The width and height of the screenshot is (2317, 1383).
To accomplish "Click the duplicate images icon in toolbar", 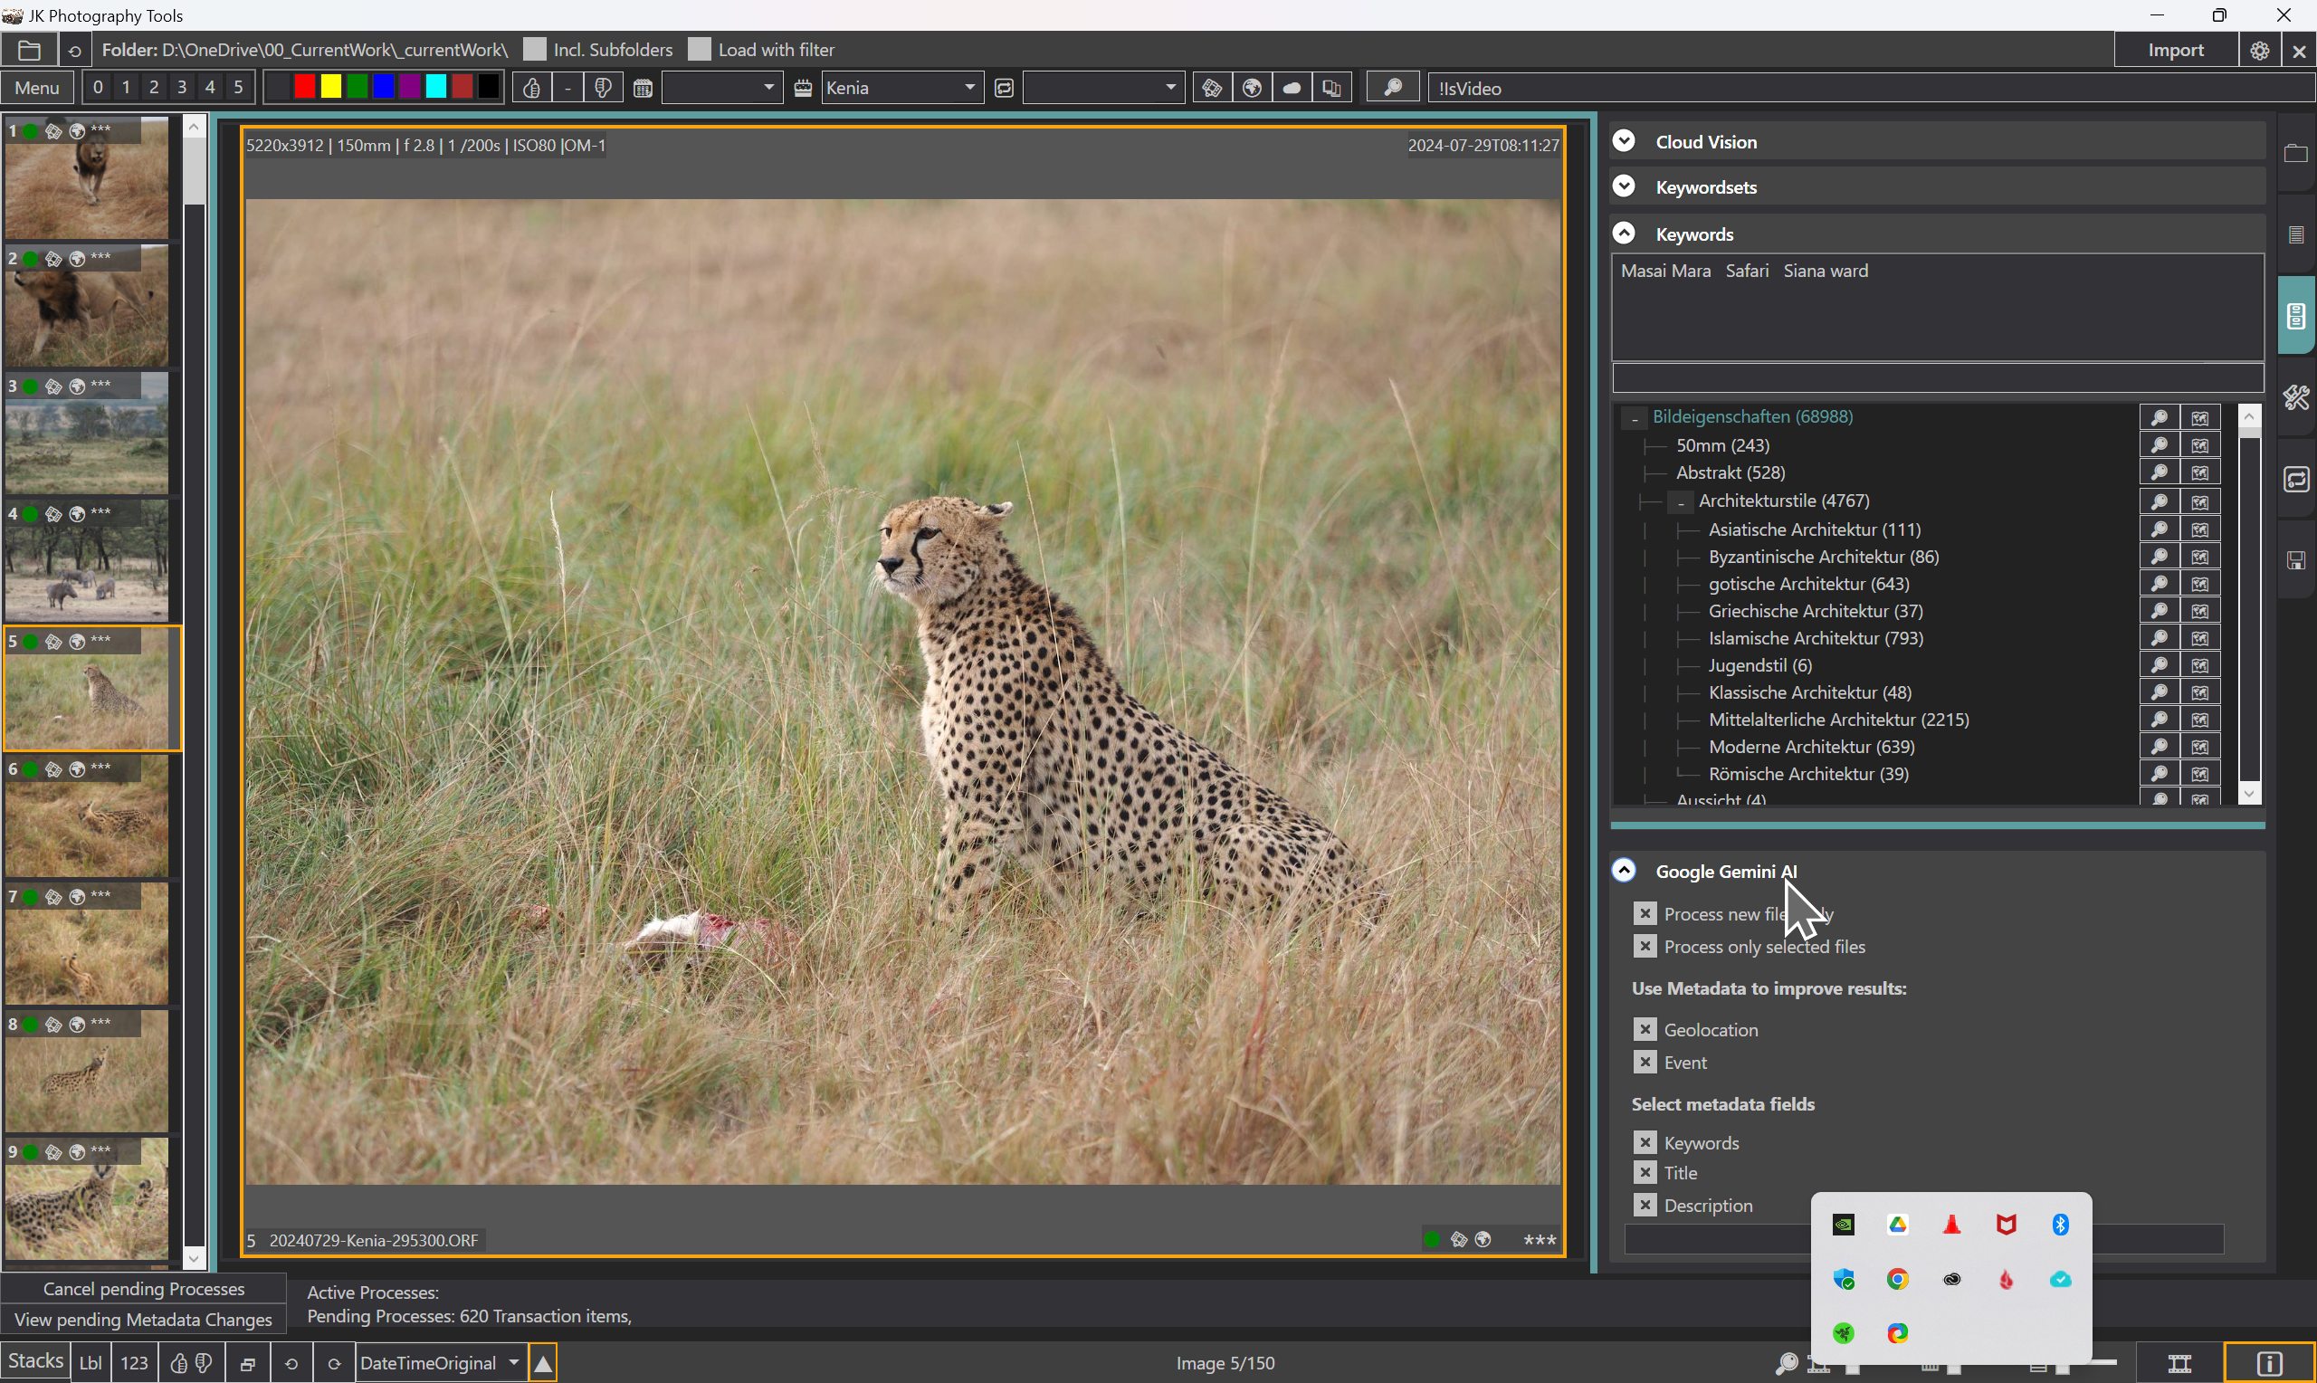I will (x=1332, y=89).
